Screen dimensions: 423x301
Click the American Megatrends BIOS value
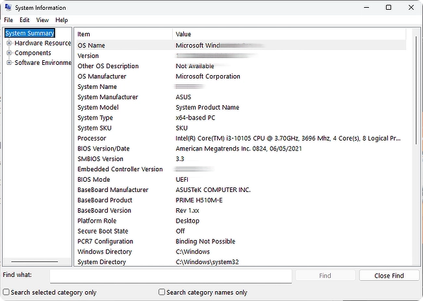[x=238, y=149]
